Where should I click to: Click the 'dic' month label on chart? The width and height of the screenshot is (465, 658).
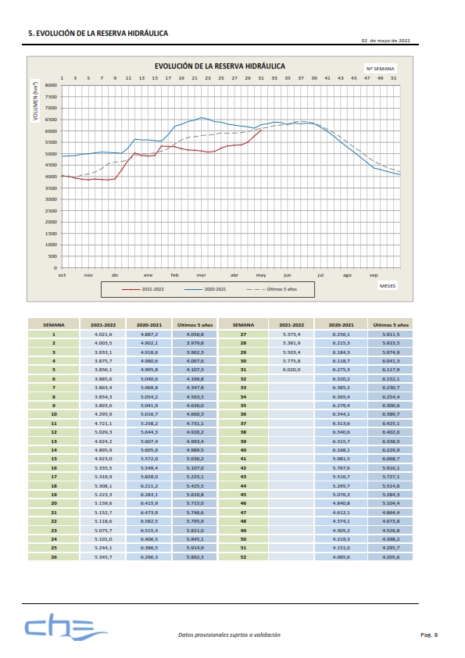pyautogui.click(x=115, y=275)
